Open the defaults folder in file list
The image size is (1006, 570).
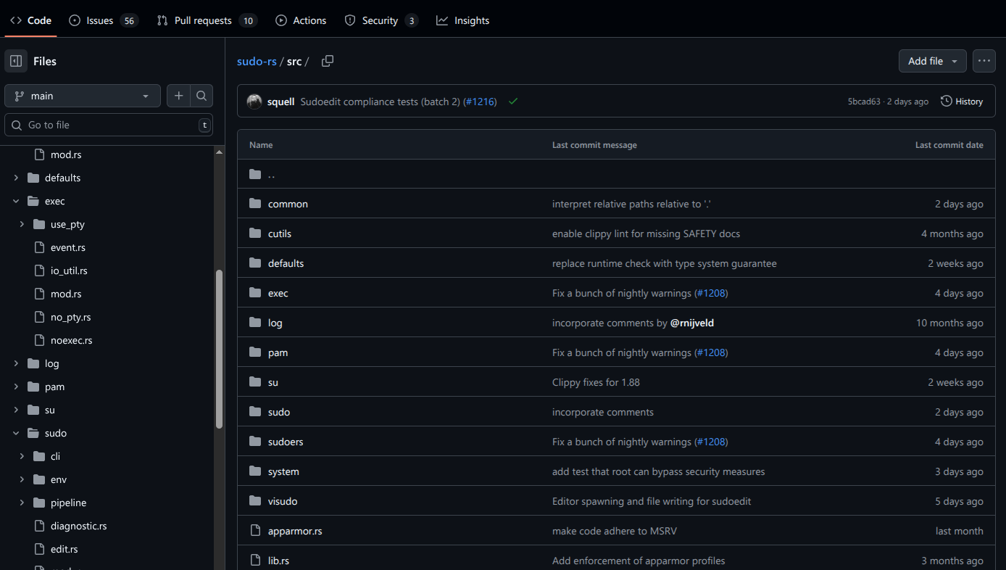point(286,263)
